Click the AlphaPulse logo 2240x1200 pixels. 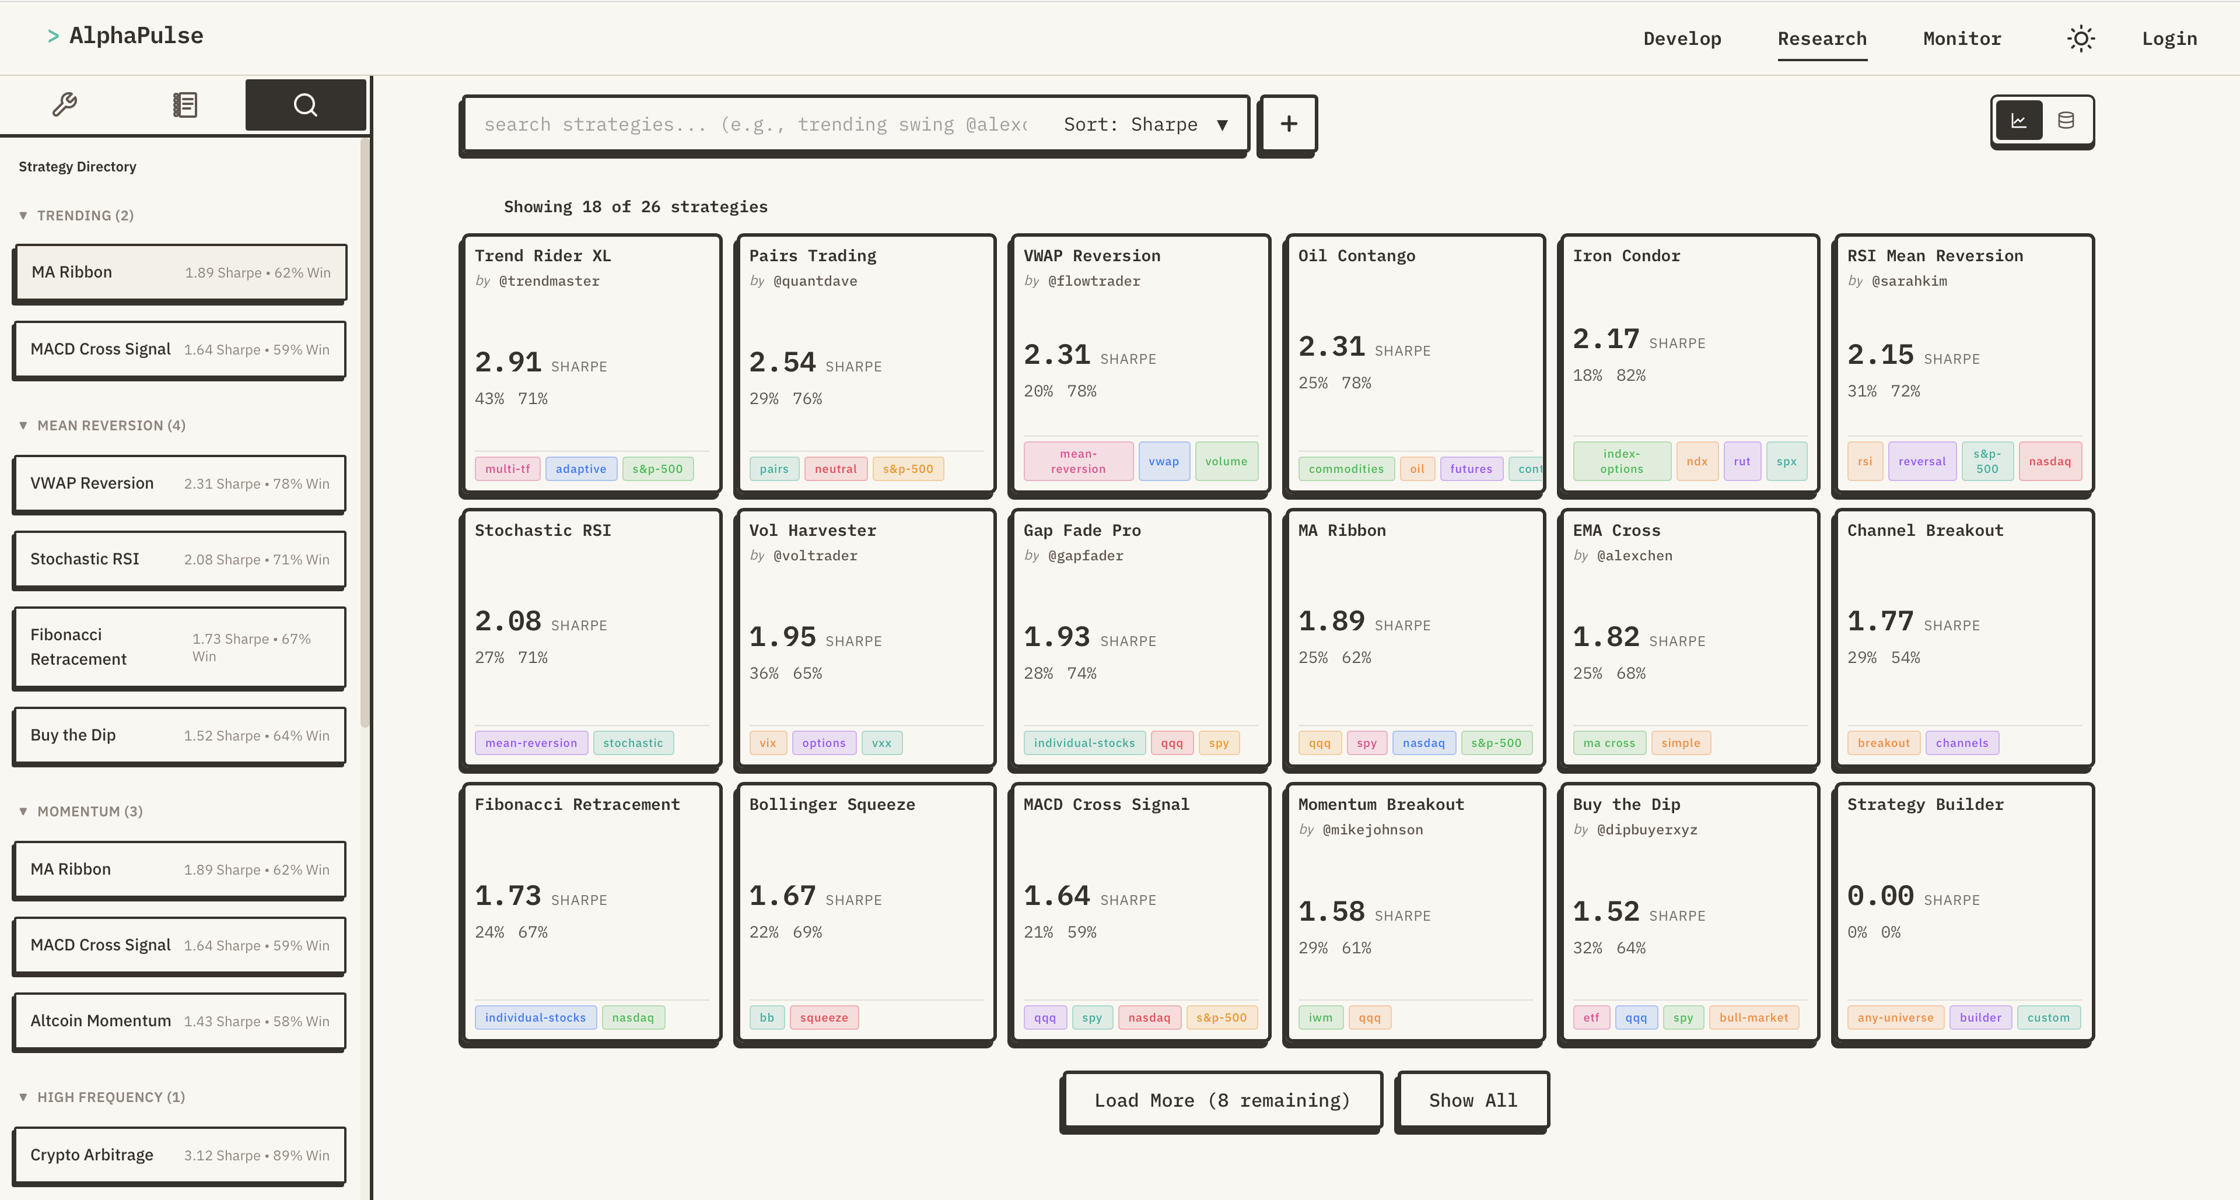coord(125,36)
